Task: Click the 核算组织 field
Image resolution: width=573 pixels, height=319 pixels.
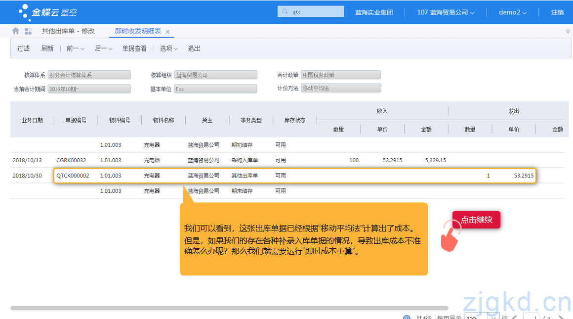Action: [215, 75]
